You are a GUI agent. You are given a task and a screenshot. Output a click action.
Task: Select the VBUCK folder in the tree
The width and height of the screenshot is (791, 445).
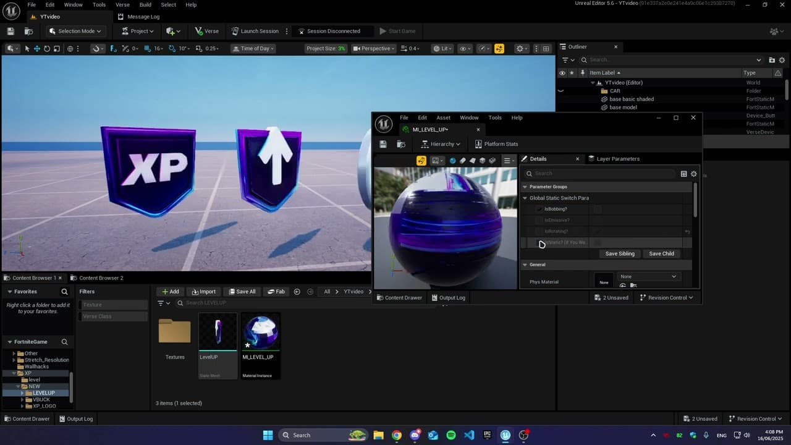coord(41,400)
